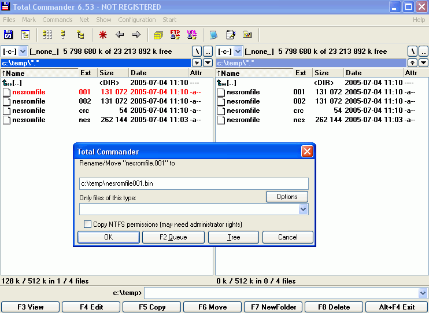429x313 pixels.
Task: Click the Alt+F4 Exit button
Action: 397,307
